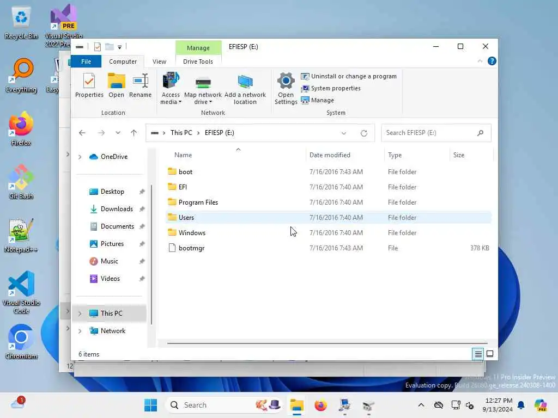Switch to the Computer ribbon tab

[x=123, y=62]
